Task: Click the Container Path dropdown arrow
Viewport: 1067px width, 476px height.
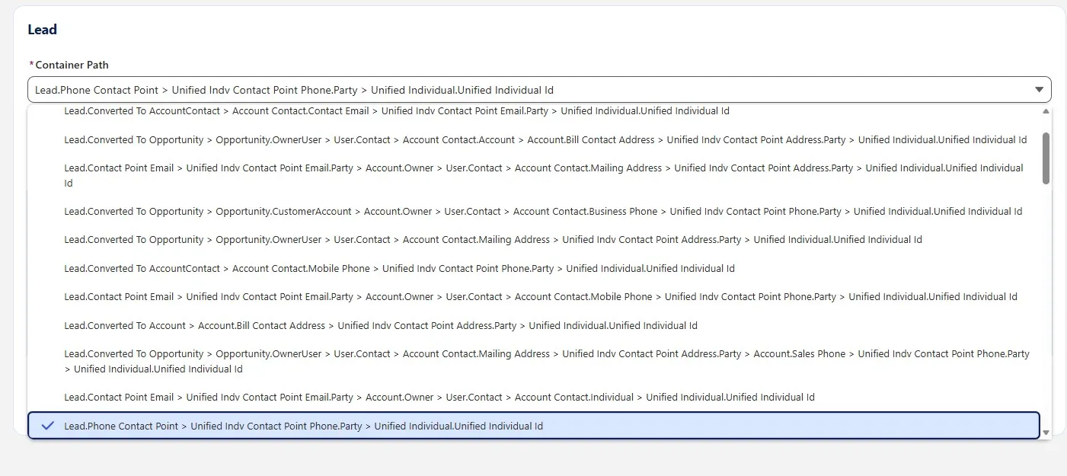Action: click(x=1039, y=90)
